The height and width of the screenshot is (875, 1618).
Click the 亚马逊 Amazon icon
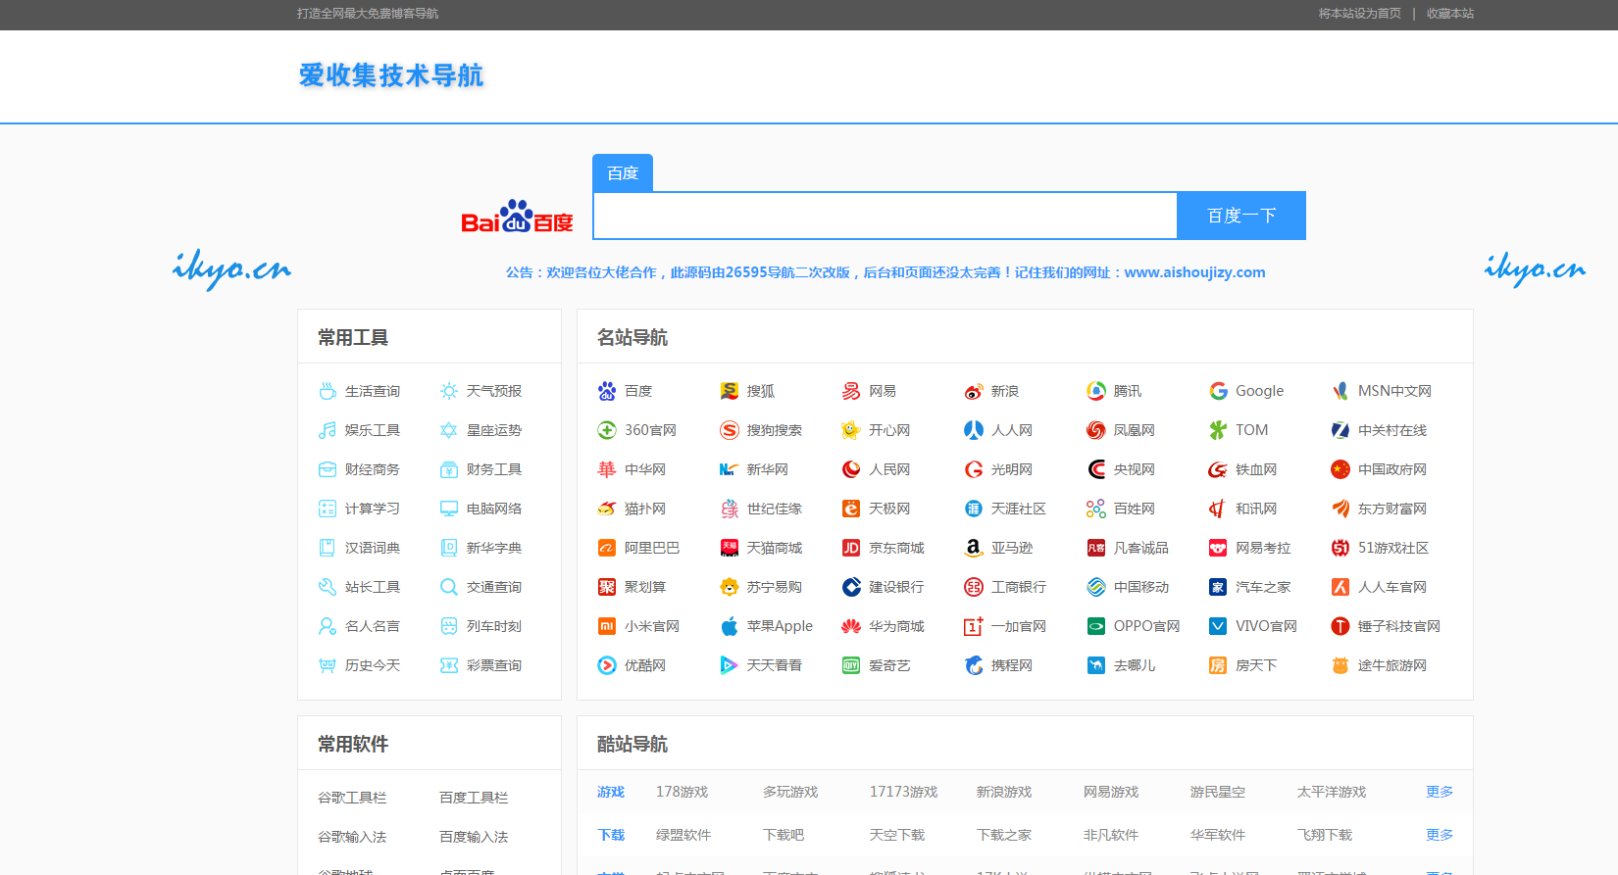pyautogui.click(x=973, y=548)
